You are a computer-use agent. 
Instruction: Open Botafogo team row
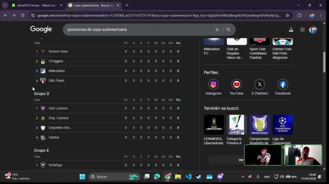pos(108,165)
